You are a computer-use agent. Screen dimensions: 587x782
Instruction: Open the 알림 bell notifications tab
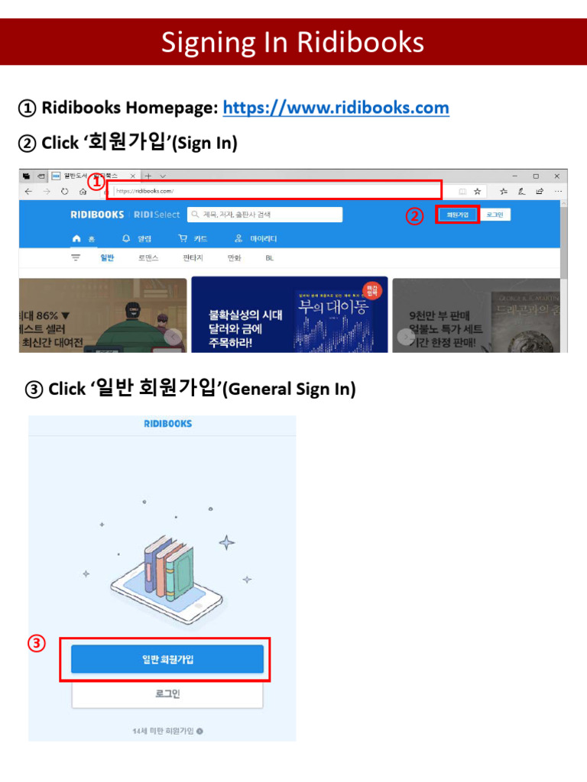tap(137, 238)
